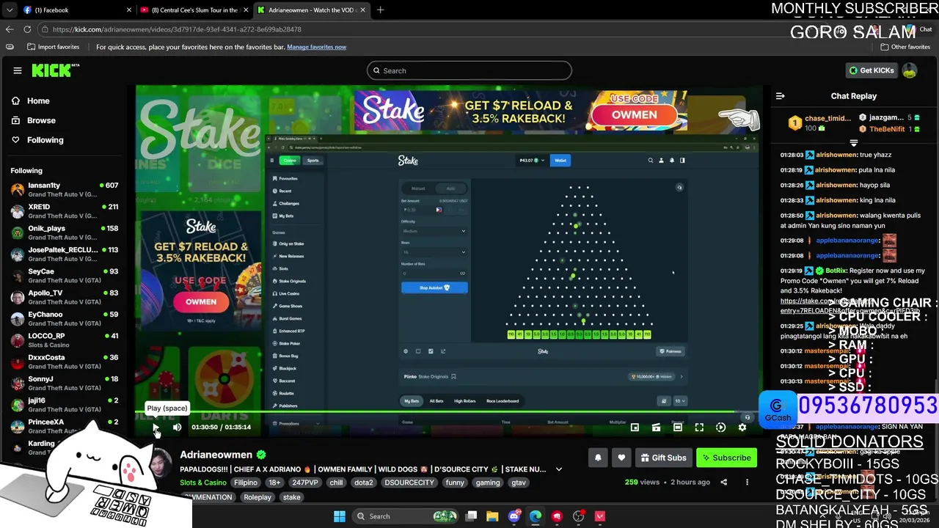This screenshot has height=528, width=939.
Task: Go back with browser back arrow
Action: [x=10, y=29]
